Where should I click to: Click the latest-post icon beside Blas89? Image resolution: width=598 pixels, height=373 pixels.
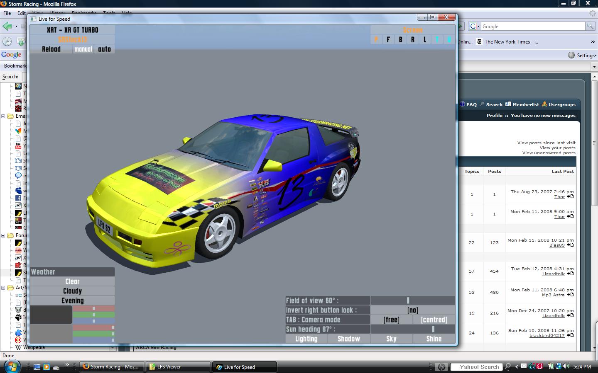click(x=570, y=245)
